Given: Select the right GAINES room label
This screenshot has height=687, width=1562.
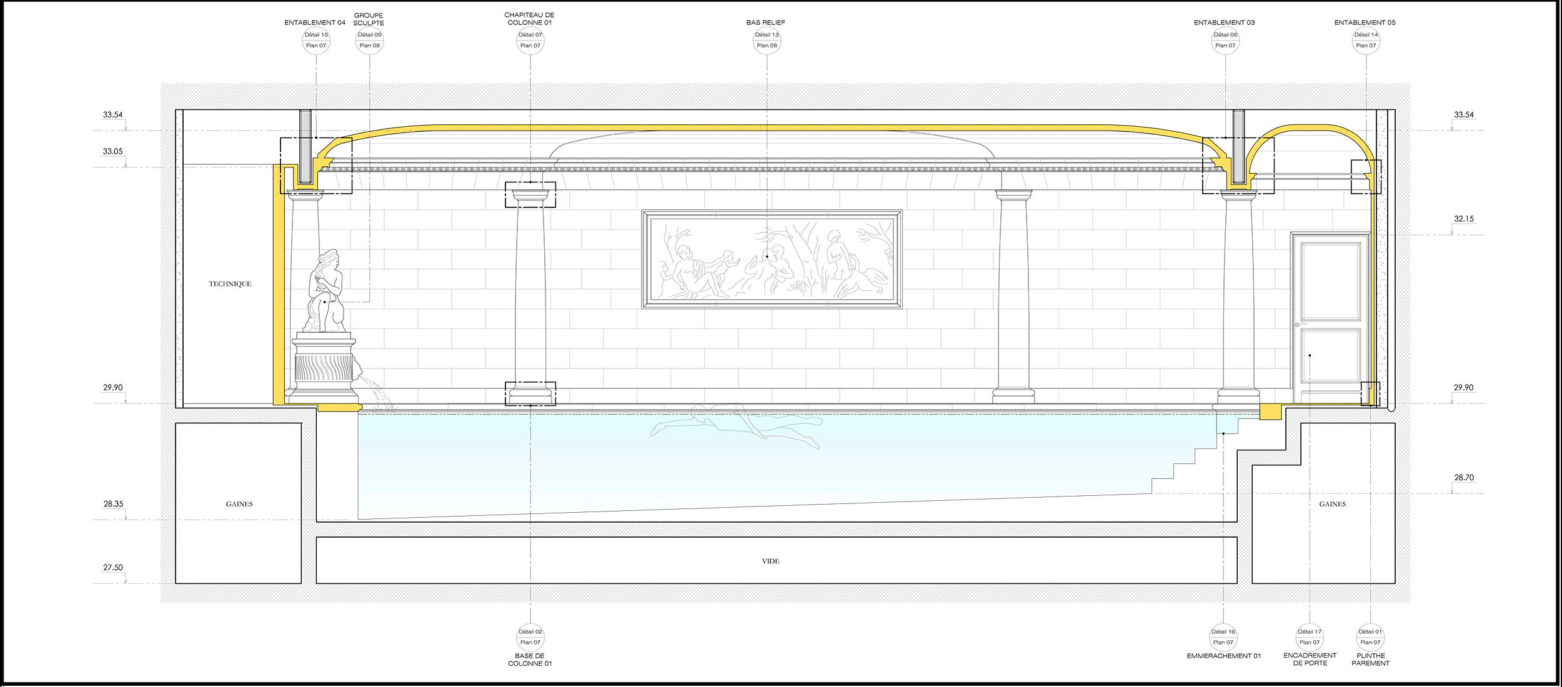Looking at the screenshot, I should pos(1332,504).
